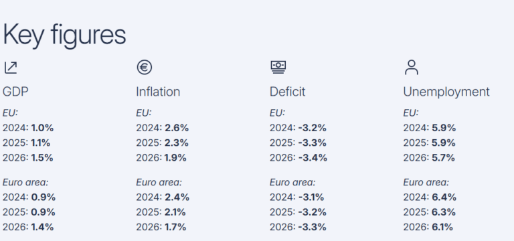Screen dimensions: 514x241
Task: Click Euro area 2024 unemployment value 6.4%
Action: click(444, 197)
